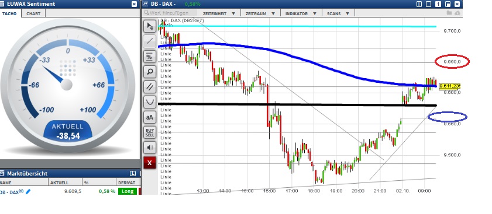
Task: Click the thick black horizontal support line
Action: (x=297, y=104)
